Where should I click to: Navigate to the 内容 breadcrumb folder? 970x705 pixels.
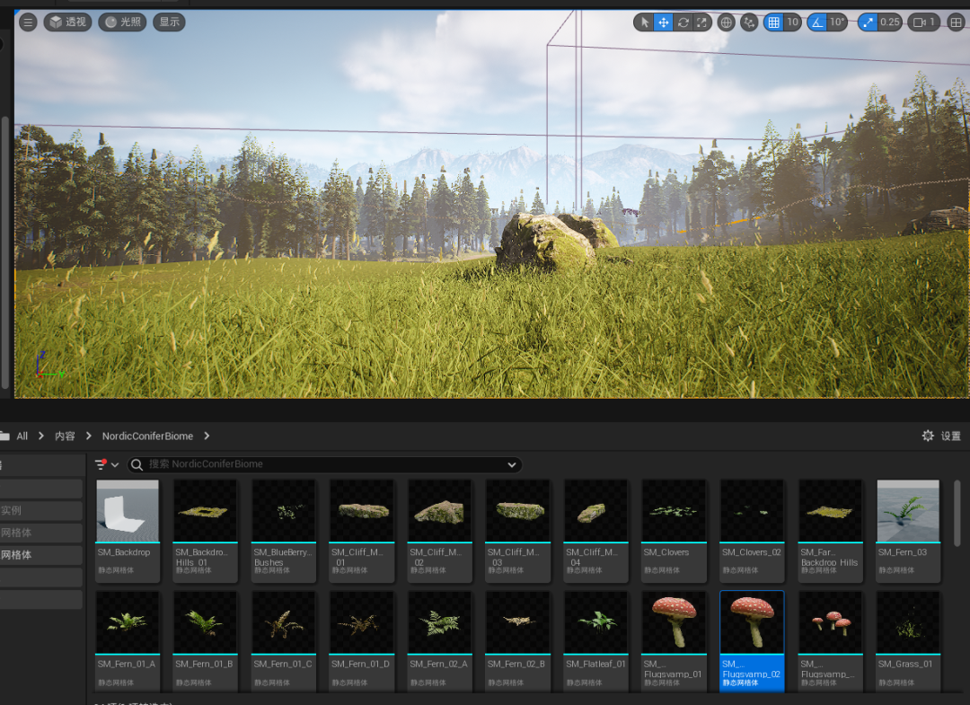click(x=65, y=436)
